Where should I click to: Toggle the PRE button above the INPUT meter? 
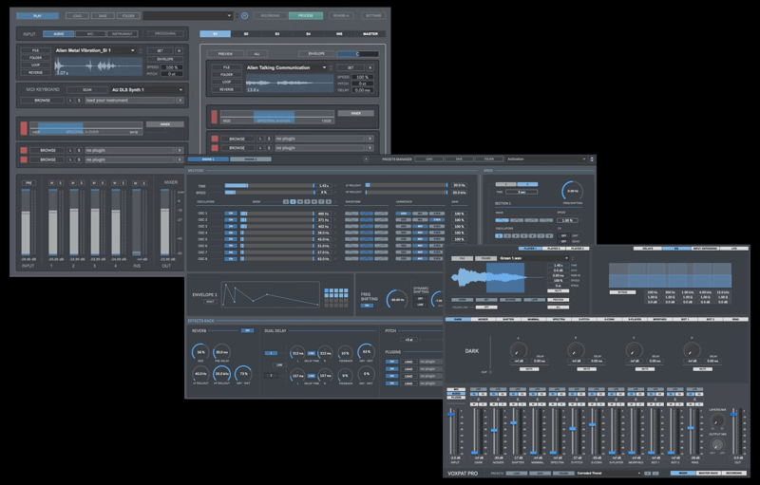point(28,183)
